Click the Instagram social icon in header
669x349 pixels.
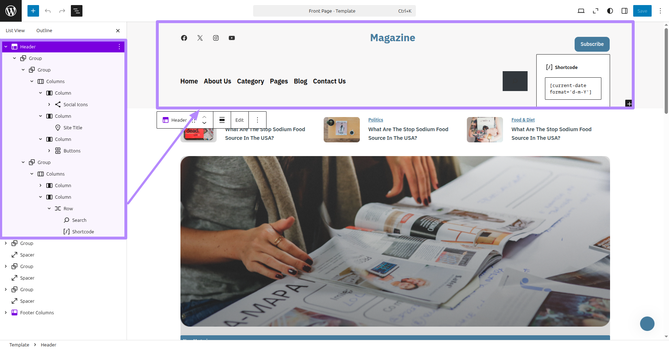[216, 38]
